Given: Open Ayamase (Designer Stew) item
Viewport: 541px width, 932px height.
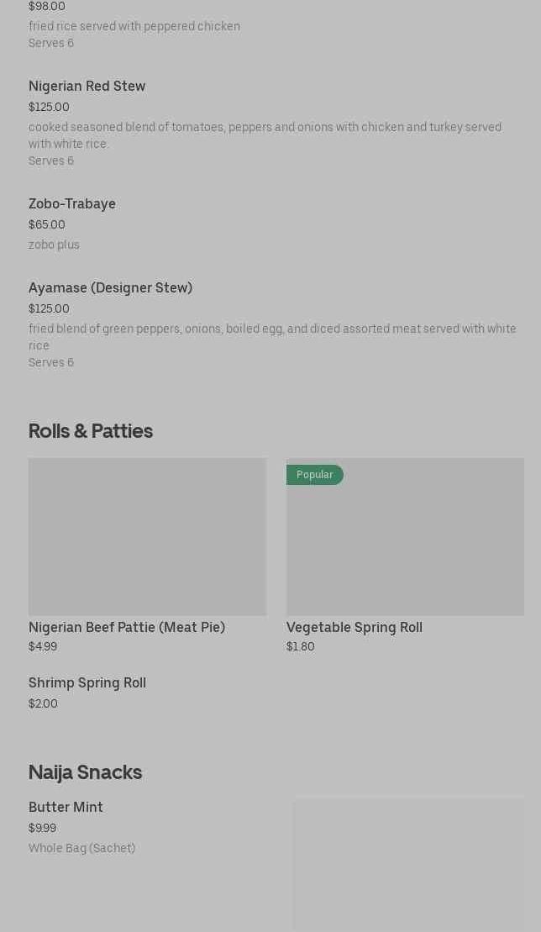Looking at the screenshot, I should [110, 287].
